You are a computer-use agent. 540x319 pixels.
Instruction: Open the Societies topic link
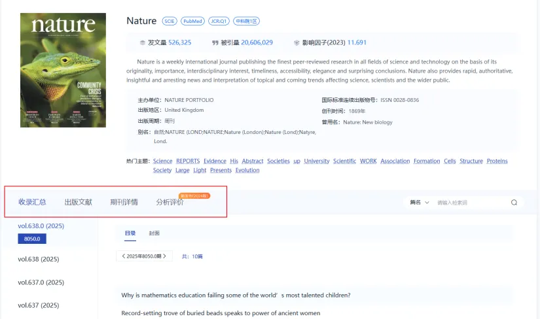tap(278, 161)
